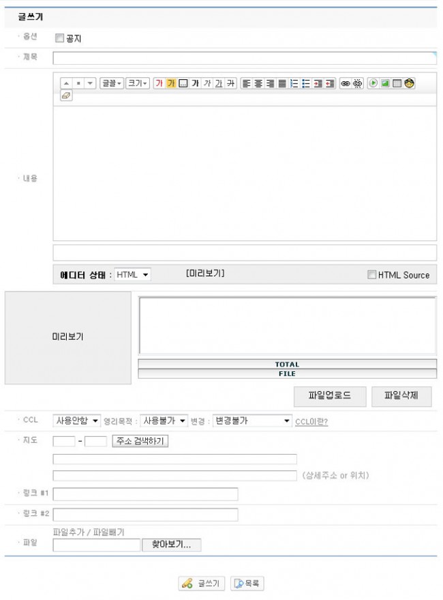Click the gray 미리보기 preview pane

tap(68, 337)
